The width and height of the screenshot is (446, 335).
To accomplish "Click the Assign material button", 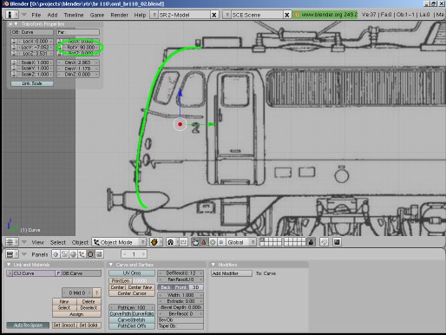I will pos(76,314).
